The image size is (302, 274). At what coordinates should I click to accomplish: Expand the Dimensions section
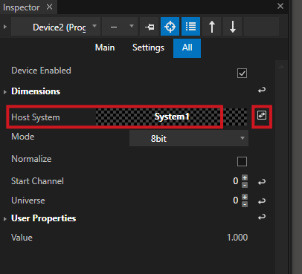point(5,92)
